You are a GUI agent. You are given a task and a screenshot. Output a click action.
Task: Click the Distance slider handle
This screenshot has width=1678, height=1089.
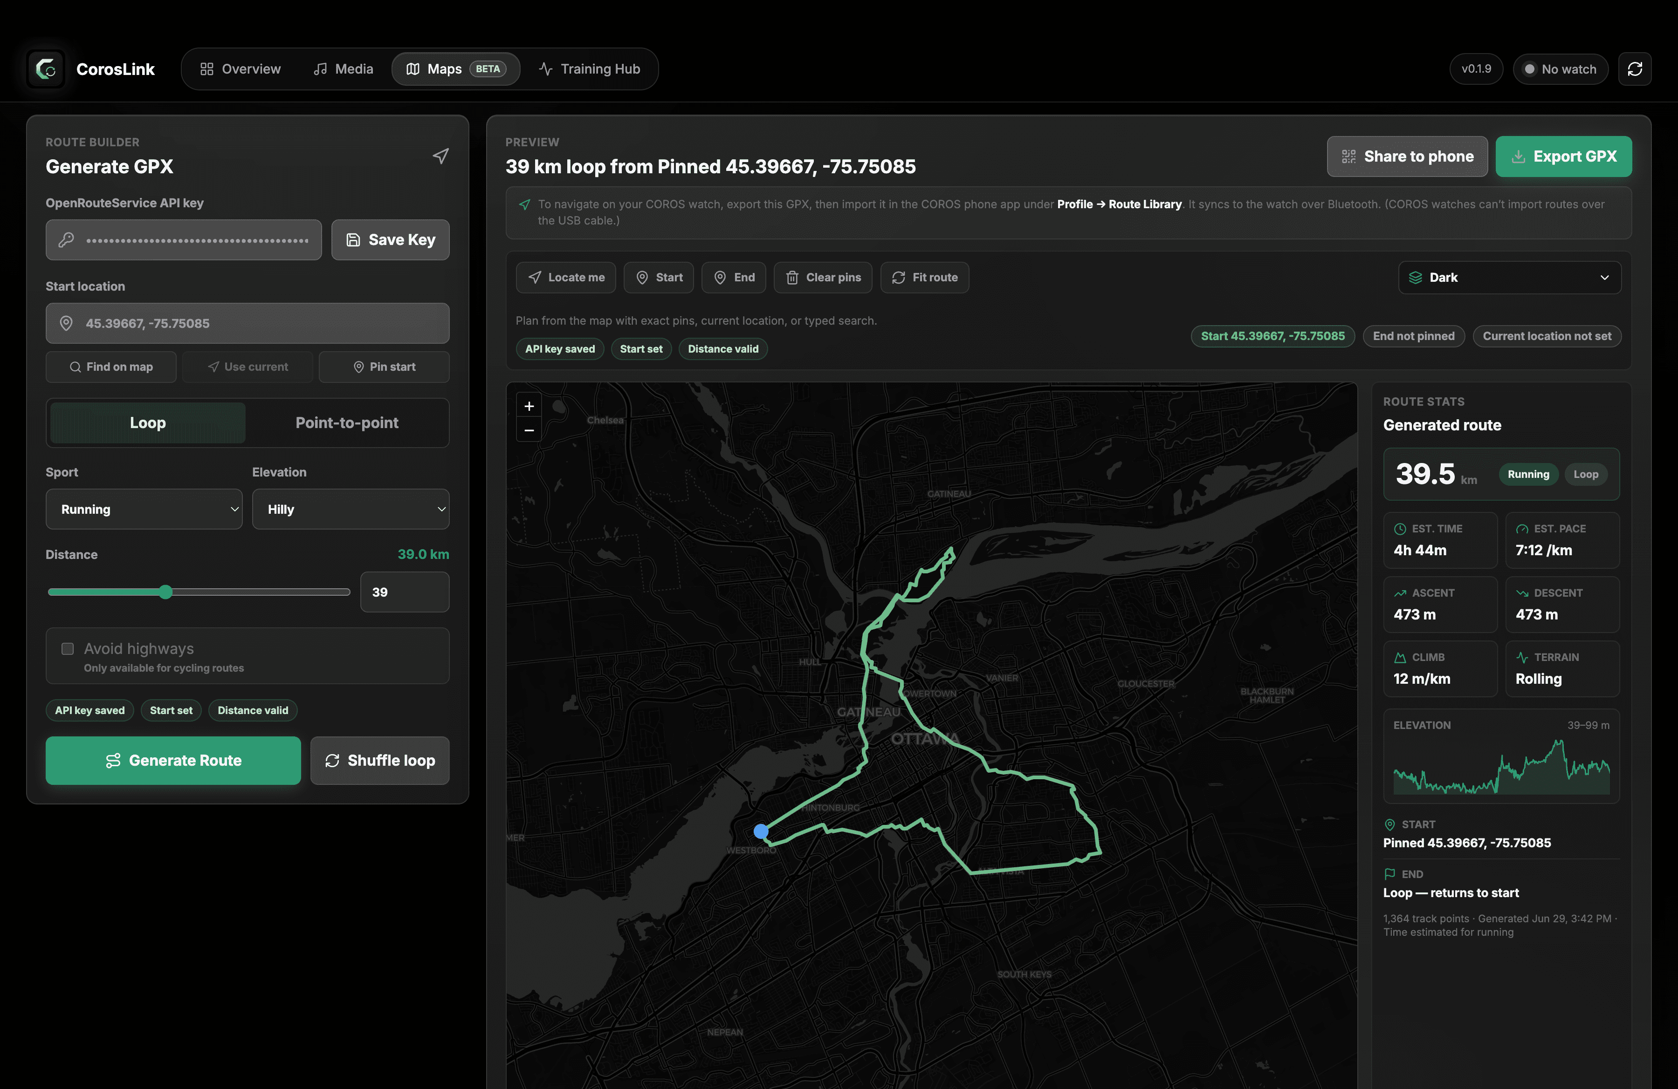click(165, 592)
